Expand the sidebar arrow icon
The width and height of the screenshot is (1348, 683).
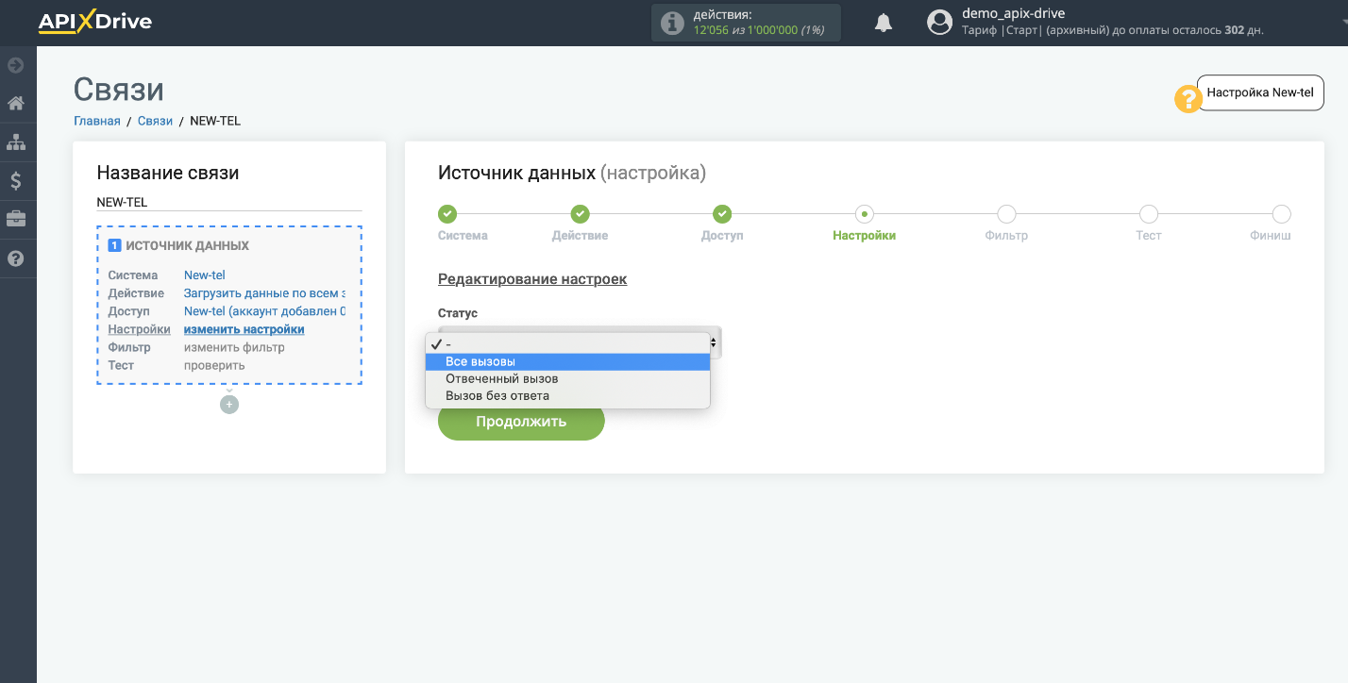[x=16, y=65]
